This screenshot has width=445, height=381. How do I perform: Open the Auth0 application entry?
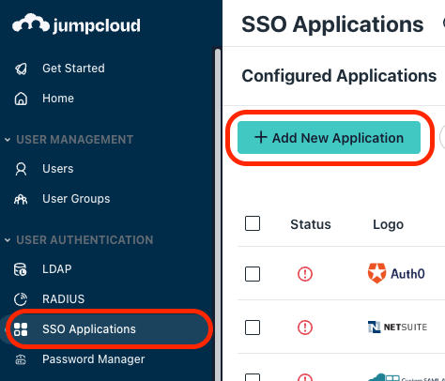[x=396, y=273]
